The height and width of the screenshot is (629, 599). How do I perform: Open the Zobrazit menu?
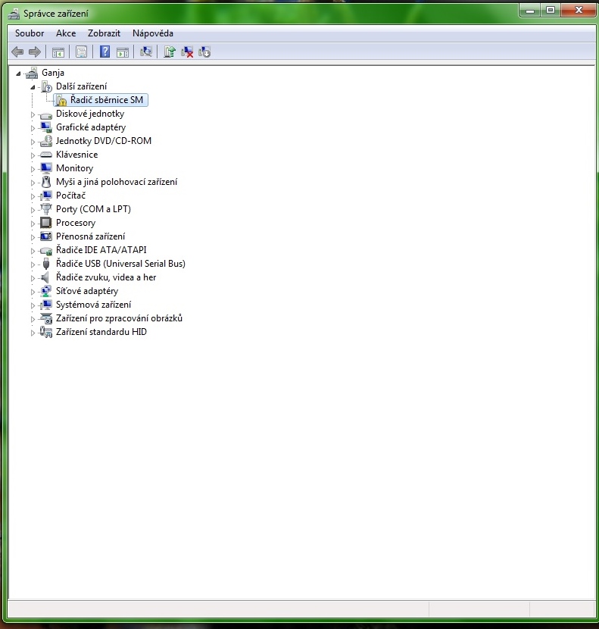(x=104, y=33)
